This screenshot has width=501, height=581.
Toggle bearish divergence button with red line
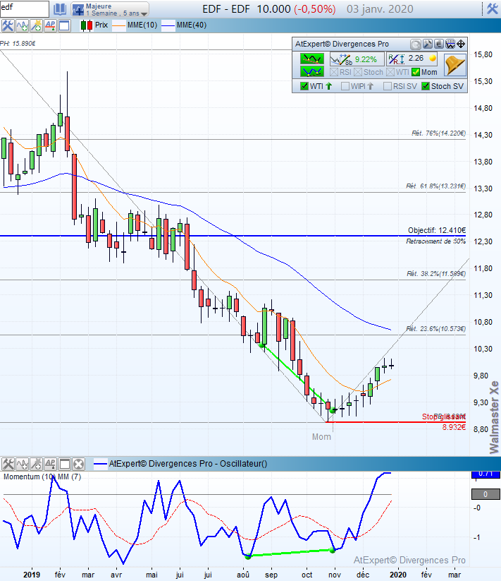[x=312, y=59]
